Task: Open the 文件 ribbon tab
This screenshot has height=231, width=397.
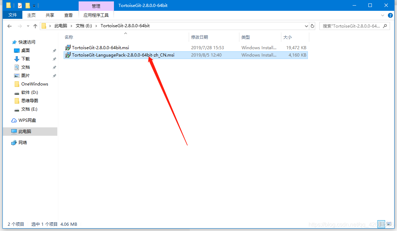Action: (13, 15)
